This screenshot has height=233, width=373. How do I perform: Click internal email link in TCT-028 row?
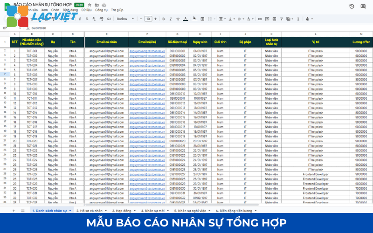(147, 179)
